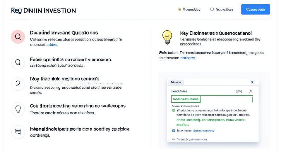
Task: Select the circled number 2 icon
Action: (x=18, y=84)
